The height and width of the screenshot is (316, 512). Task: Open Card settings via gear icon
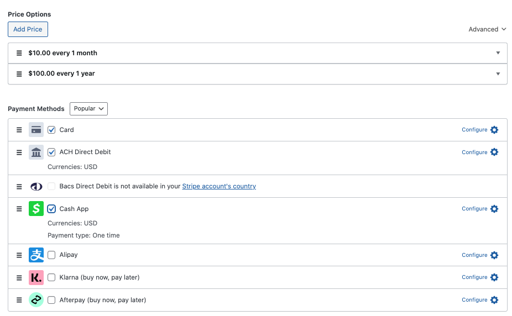point(494,130)
